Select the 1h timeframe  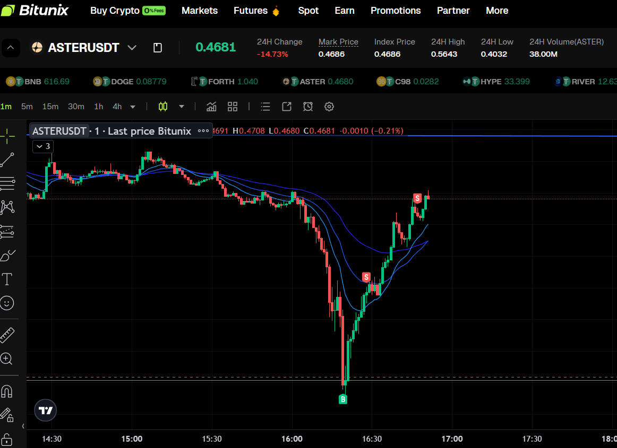tap(98, 107)
